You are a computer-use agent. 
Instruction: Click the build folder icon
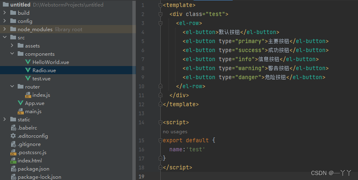point(13,13)
